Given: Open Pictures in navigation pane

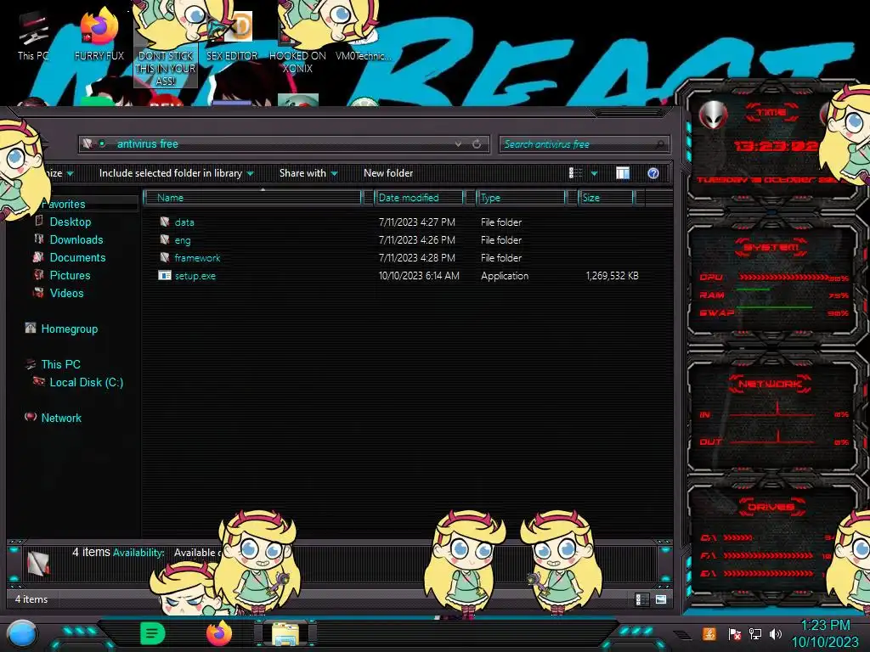Looking at the screenshot, I should pos(70,275).
